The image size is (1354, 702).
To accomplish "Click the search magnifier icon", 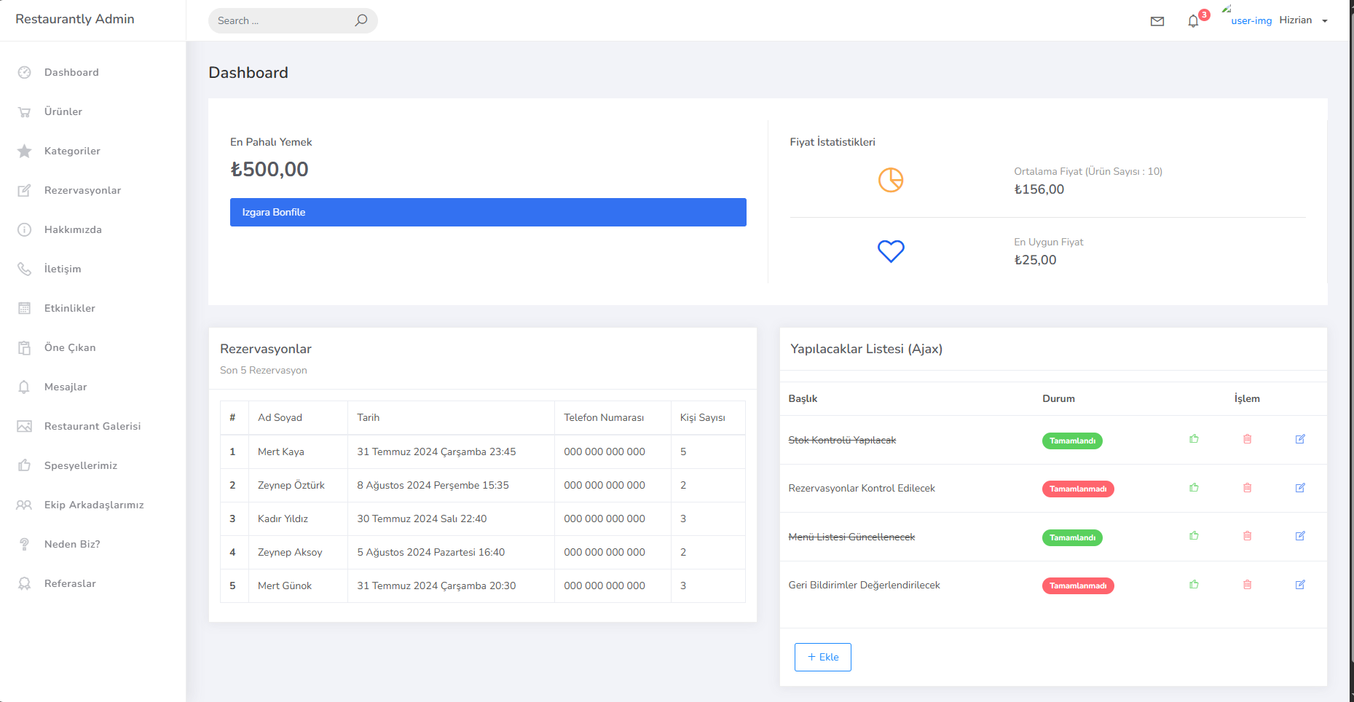I will [361, 20].
